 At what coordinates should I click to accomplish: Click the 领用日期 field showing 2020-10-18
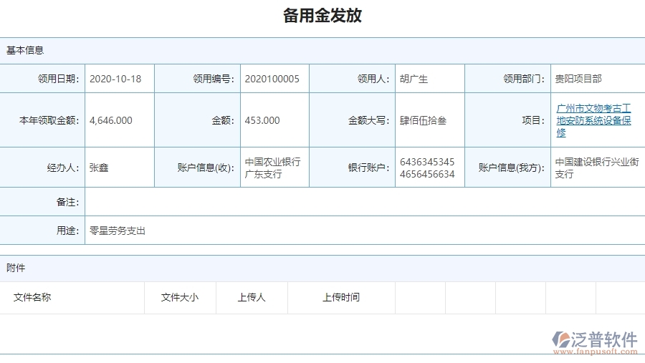(x=115, y=79)
